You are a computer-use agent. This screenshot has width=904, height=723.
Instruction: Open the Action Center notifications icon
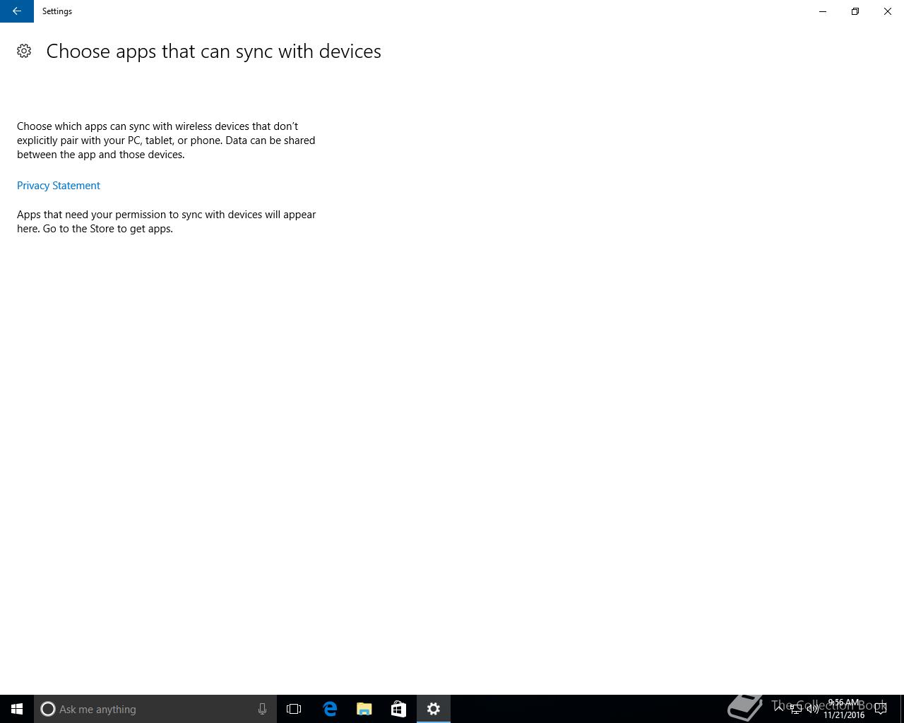[x=881, y=709]
